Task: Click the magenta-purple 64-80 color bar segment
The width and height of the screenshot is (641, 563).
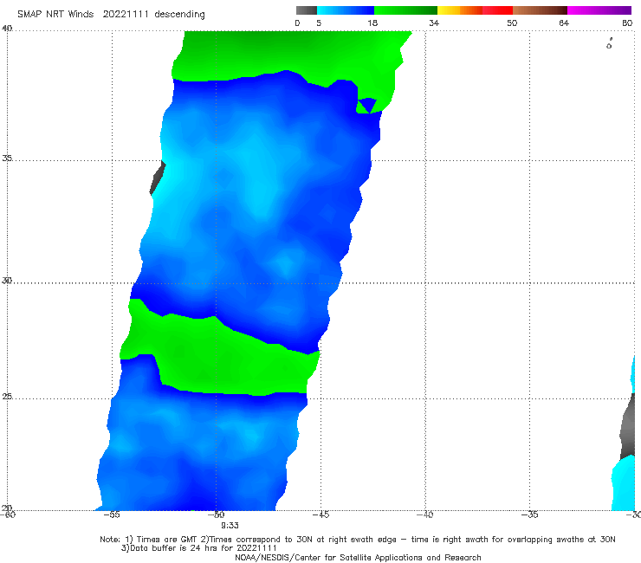Action: pyautogui.click(x=599, y=10)
